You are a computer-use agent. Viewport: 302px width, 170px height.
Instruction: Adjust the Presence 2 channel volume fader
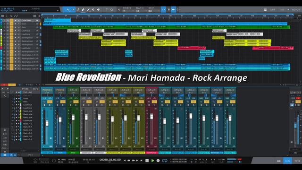point(47,123)
